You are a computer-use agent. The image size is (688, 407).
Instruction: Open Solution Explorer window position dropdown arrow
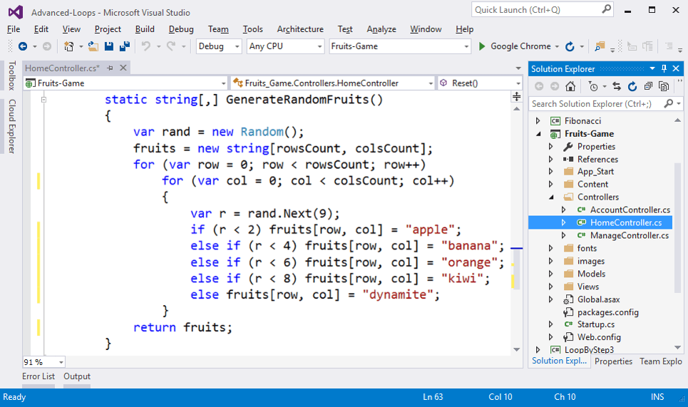tap(652, 68)
